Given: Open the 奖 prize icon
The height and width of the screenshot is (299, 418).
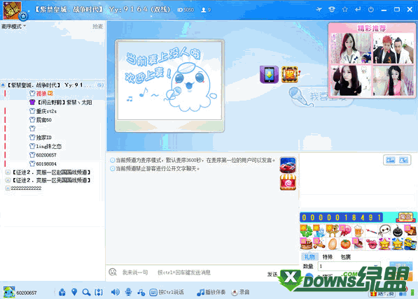Looking at the screenshot, I should click(x=290, y=75).
